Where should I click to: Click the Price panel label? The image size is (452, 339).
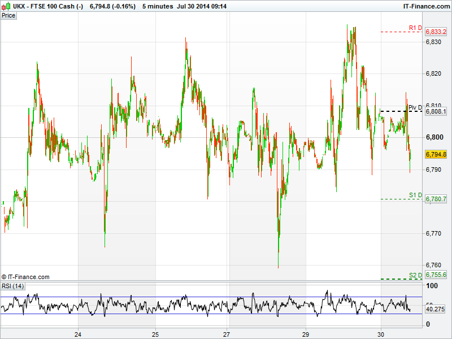coord(8,15)
